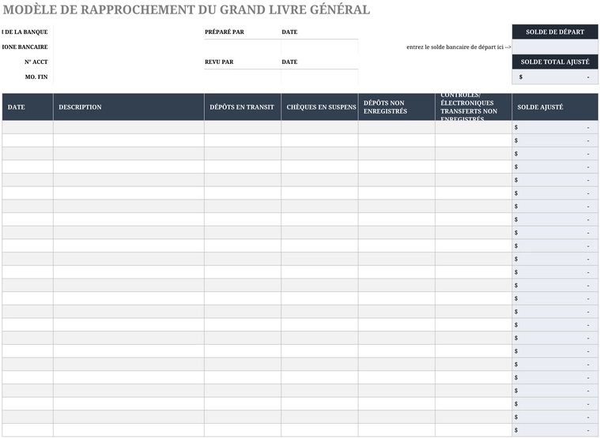The width and height of the screenshot is (600, 438).
Task: Select the starting bank balance entry cell
Action: [x=555, y=47]
